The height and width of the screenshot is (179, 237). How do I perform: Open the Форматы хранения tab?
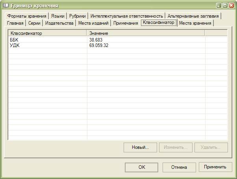(x=27, y=16)
